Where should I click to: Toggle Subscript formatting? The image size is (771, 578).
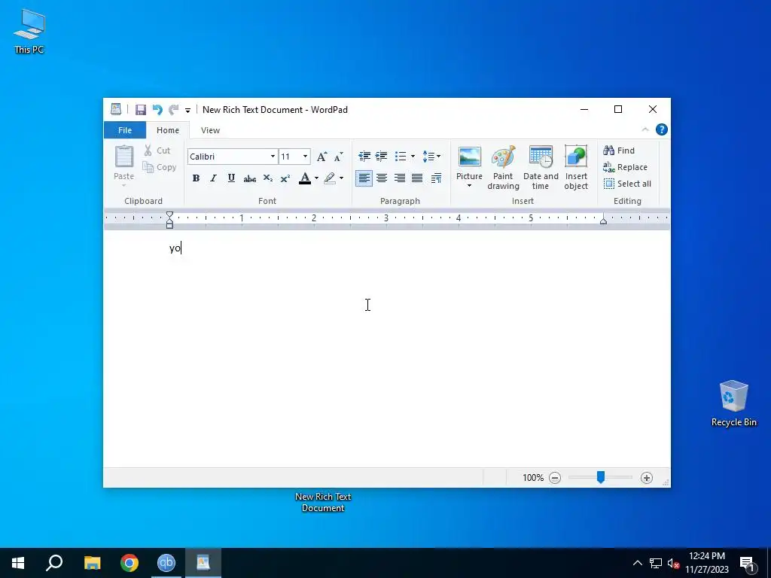[x=267, y=178]
